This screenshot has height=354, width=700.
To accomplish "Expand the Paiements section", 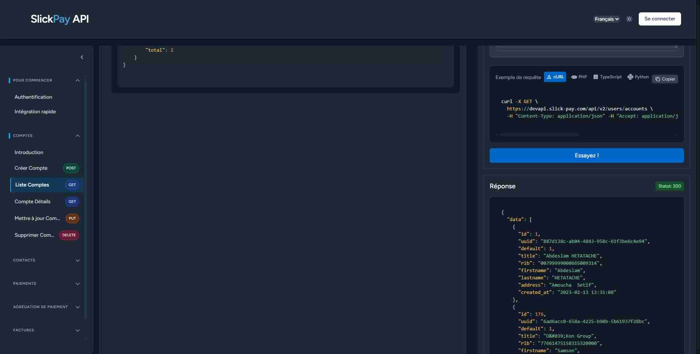I will click(x=77, y=283).
